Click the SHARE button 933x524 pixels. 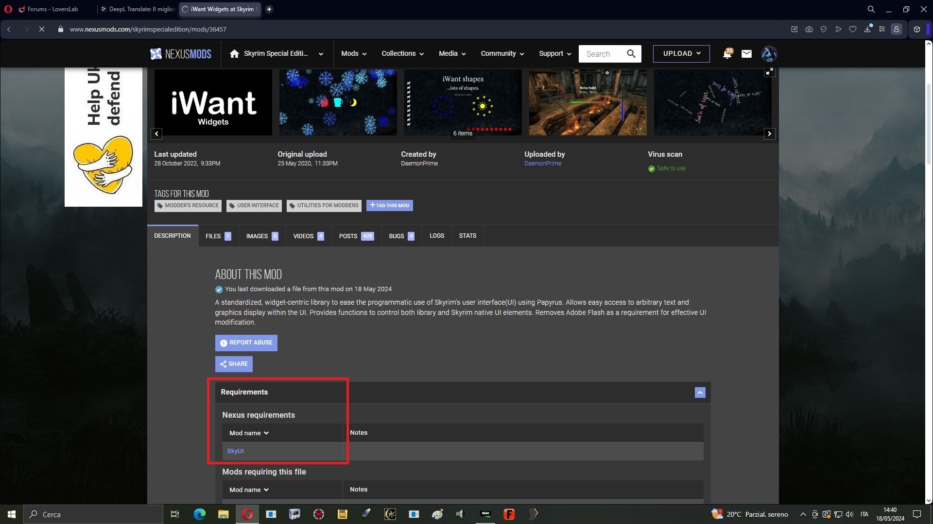tap(234, 364)
